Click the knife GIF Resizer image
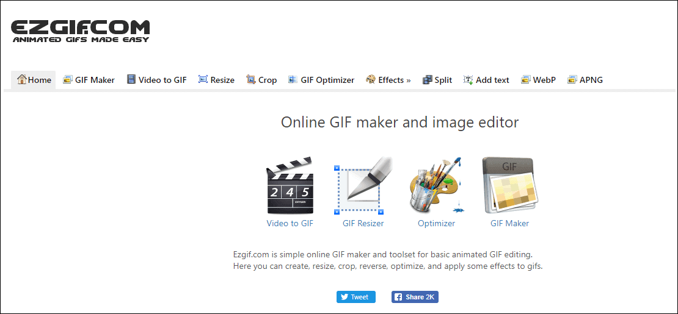The image size is (678, 314). pos(363,186)
